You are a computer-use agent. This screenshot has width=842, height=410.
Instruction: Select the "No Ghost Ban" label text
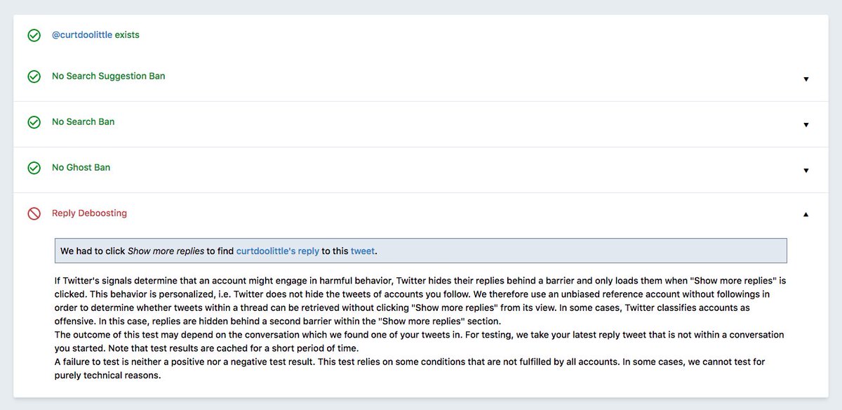click(81, 167)
